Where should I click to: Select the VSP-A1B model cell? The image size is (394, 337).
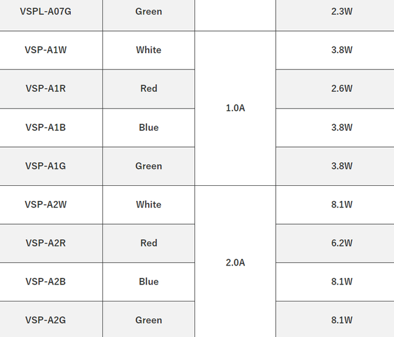[x=45, y=127]
